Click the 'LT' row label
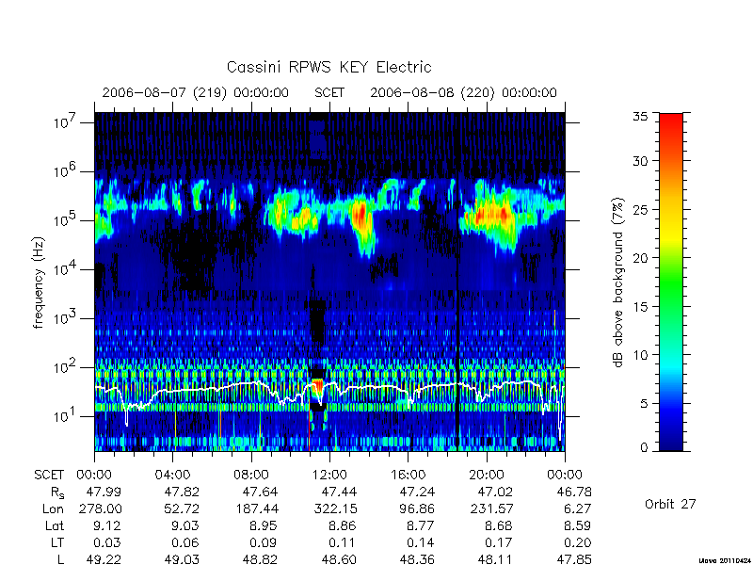This screenshot has width=753, height=565. pyautogui.click(x=57, y=543)
